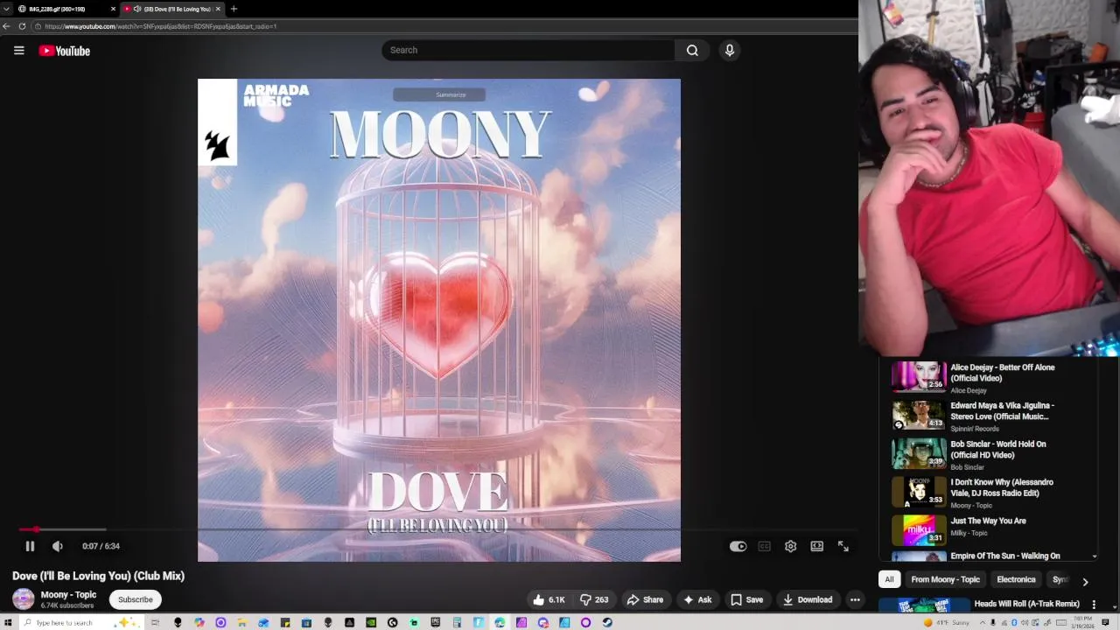Open a new browser tab
The height and width of the screenshot is (630, 1120).
pos(234,9)
